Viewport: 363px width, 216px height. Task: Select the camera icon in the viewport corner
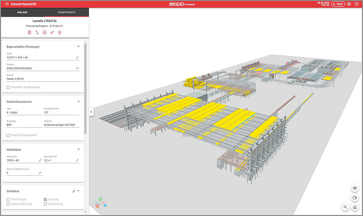point(355,198)
